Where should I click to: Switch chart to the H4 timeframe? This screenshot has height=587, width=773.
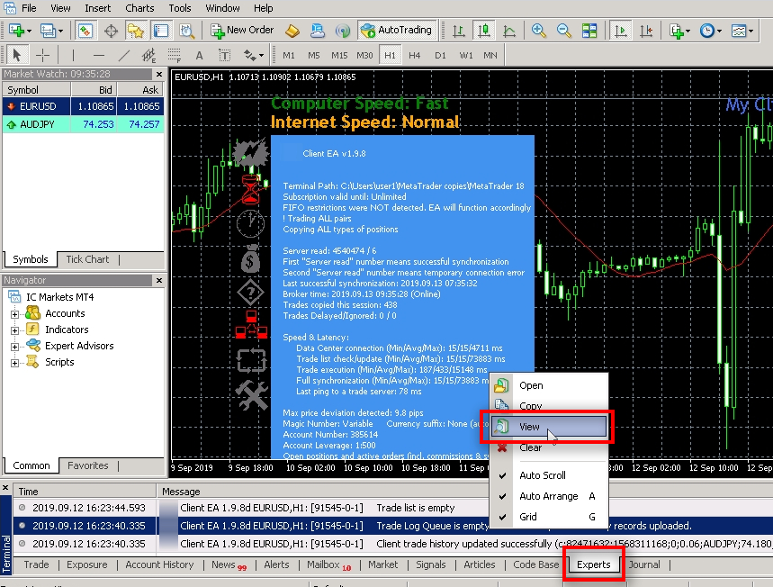(414, 55)
